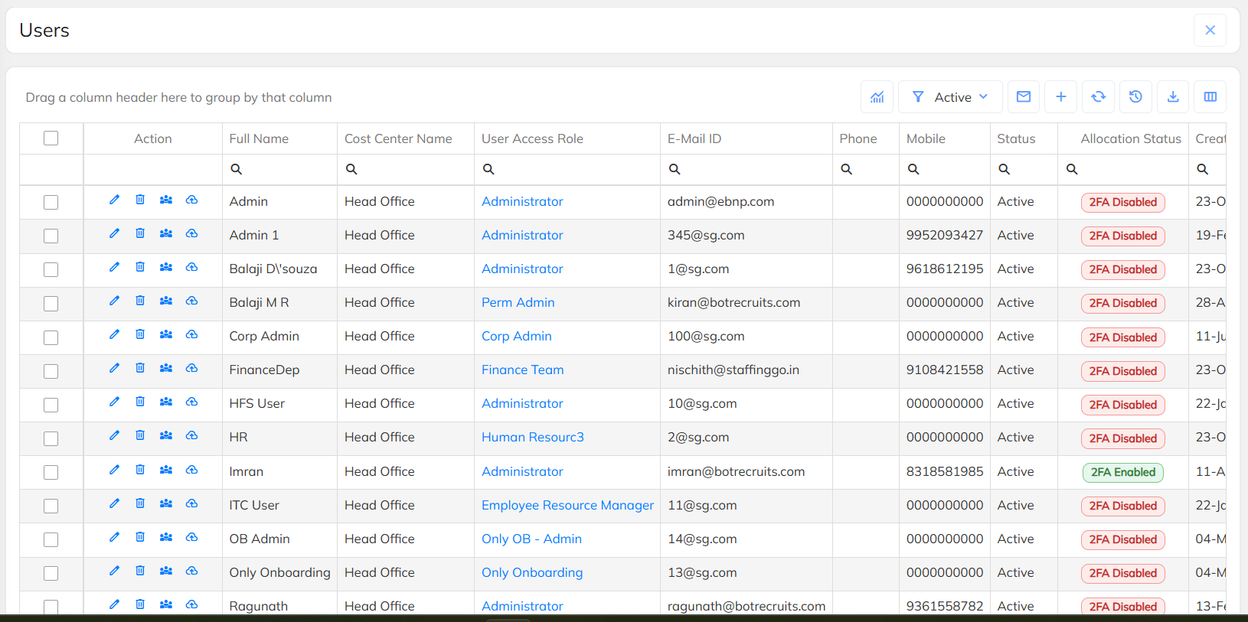Image resolution: width=1248 pixels, height=622 pixels.
Task: Sort by the Full Name column header
Action: point(259,138)
